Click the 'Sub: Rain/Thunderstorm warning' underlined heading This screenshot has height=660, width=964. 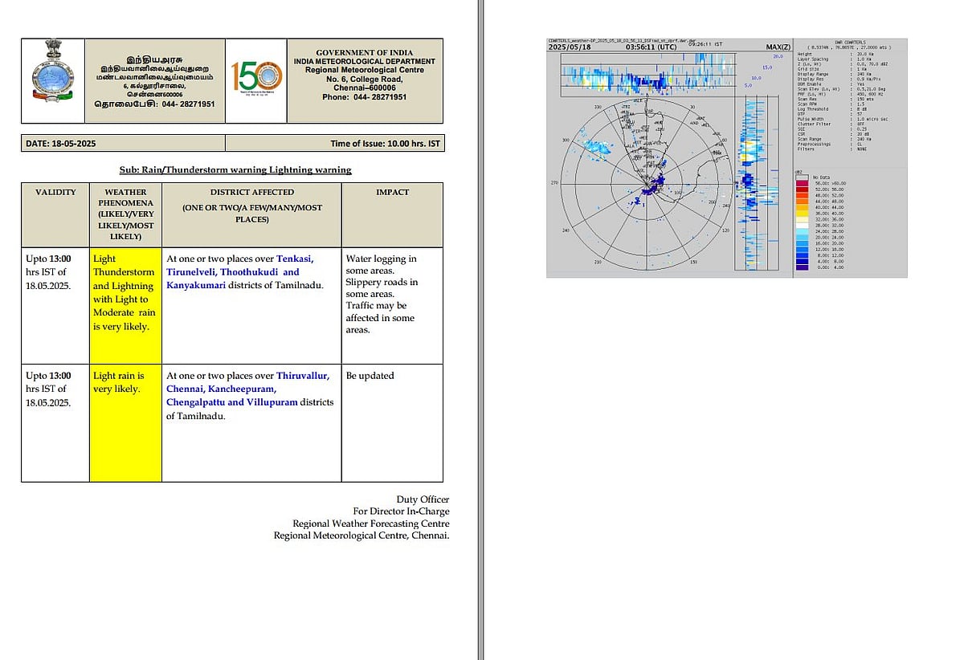(x=235, y=170)
